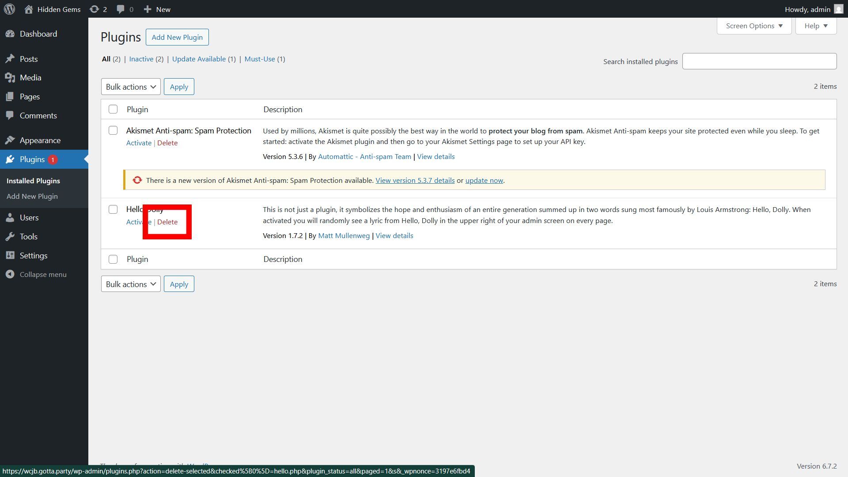Filter plugins by Update Available
This screenshot has width=848, height=477.
(x=199, y=59)
